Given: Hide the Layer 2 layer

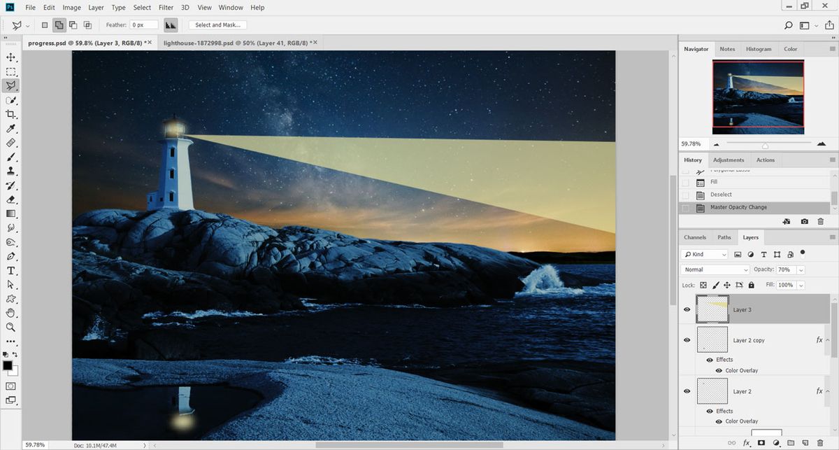Looking at the screenshot, I should [687, 391].
